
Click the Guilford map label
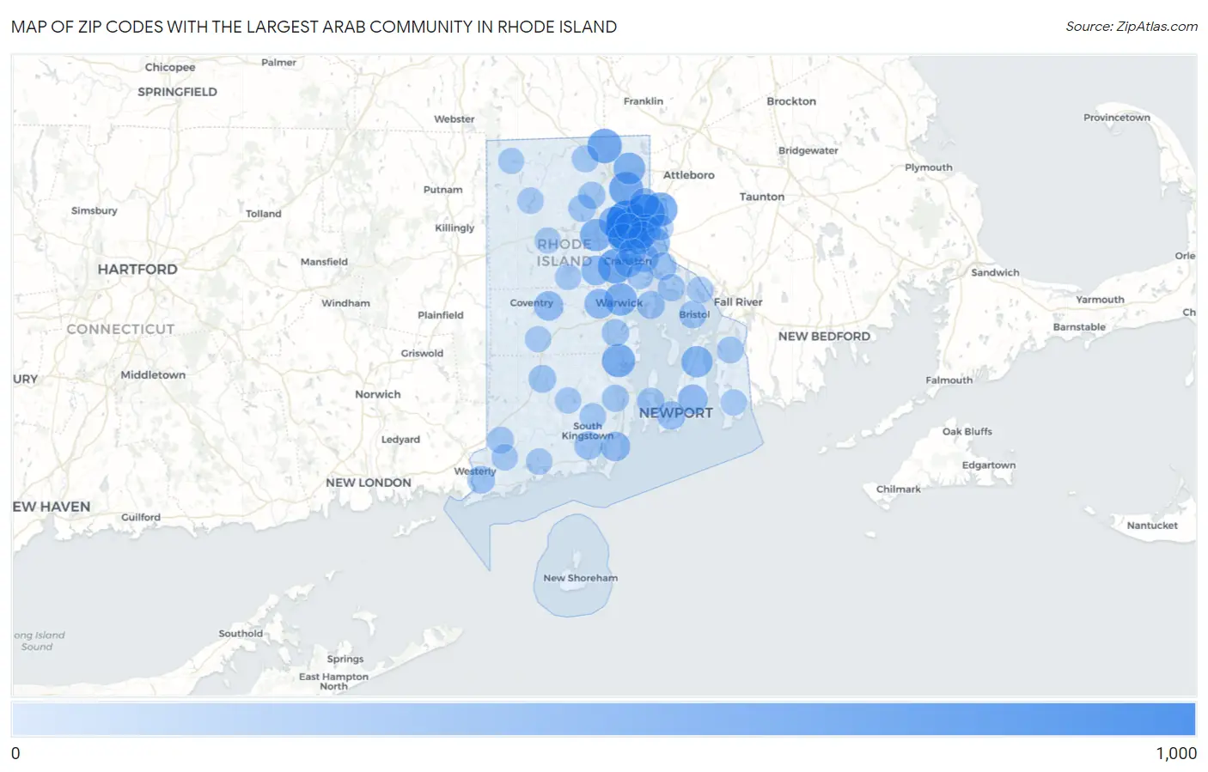click(x=141, y=518)
